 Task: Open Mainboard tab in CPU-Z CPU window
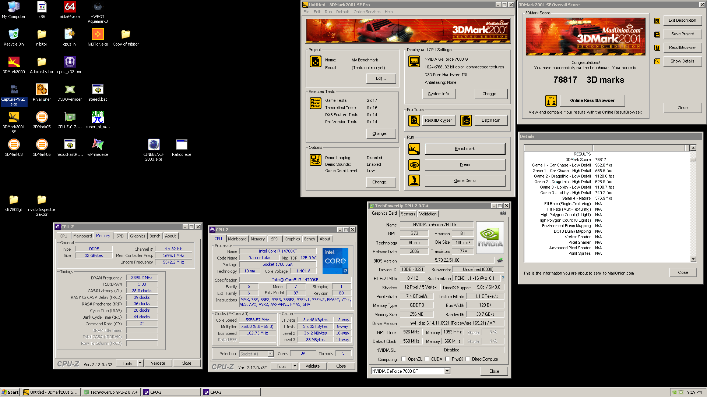237,239
